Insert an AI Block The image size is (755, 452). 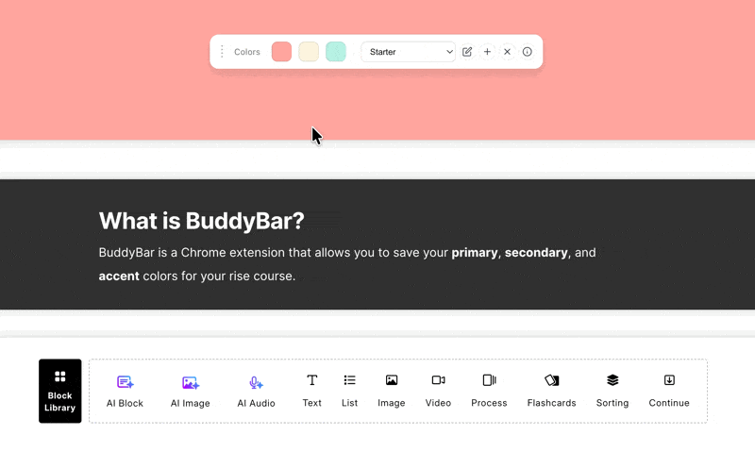pyautogui.click(x=125, y=392)
